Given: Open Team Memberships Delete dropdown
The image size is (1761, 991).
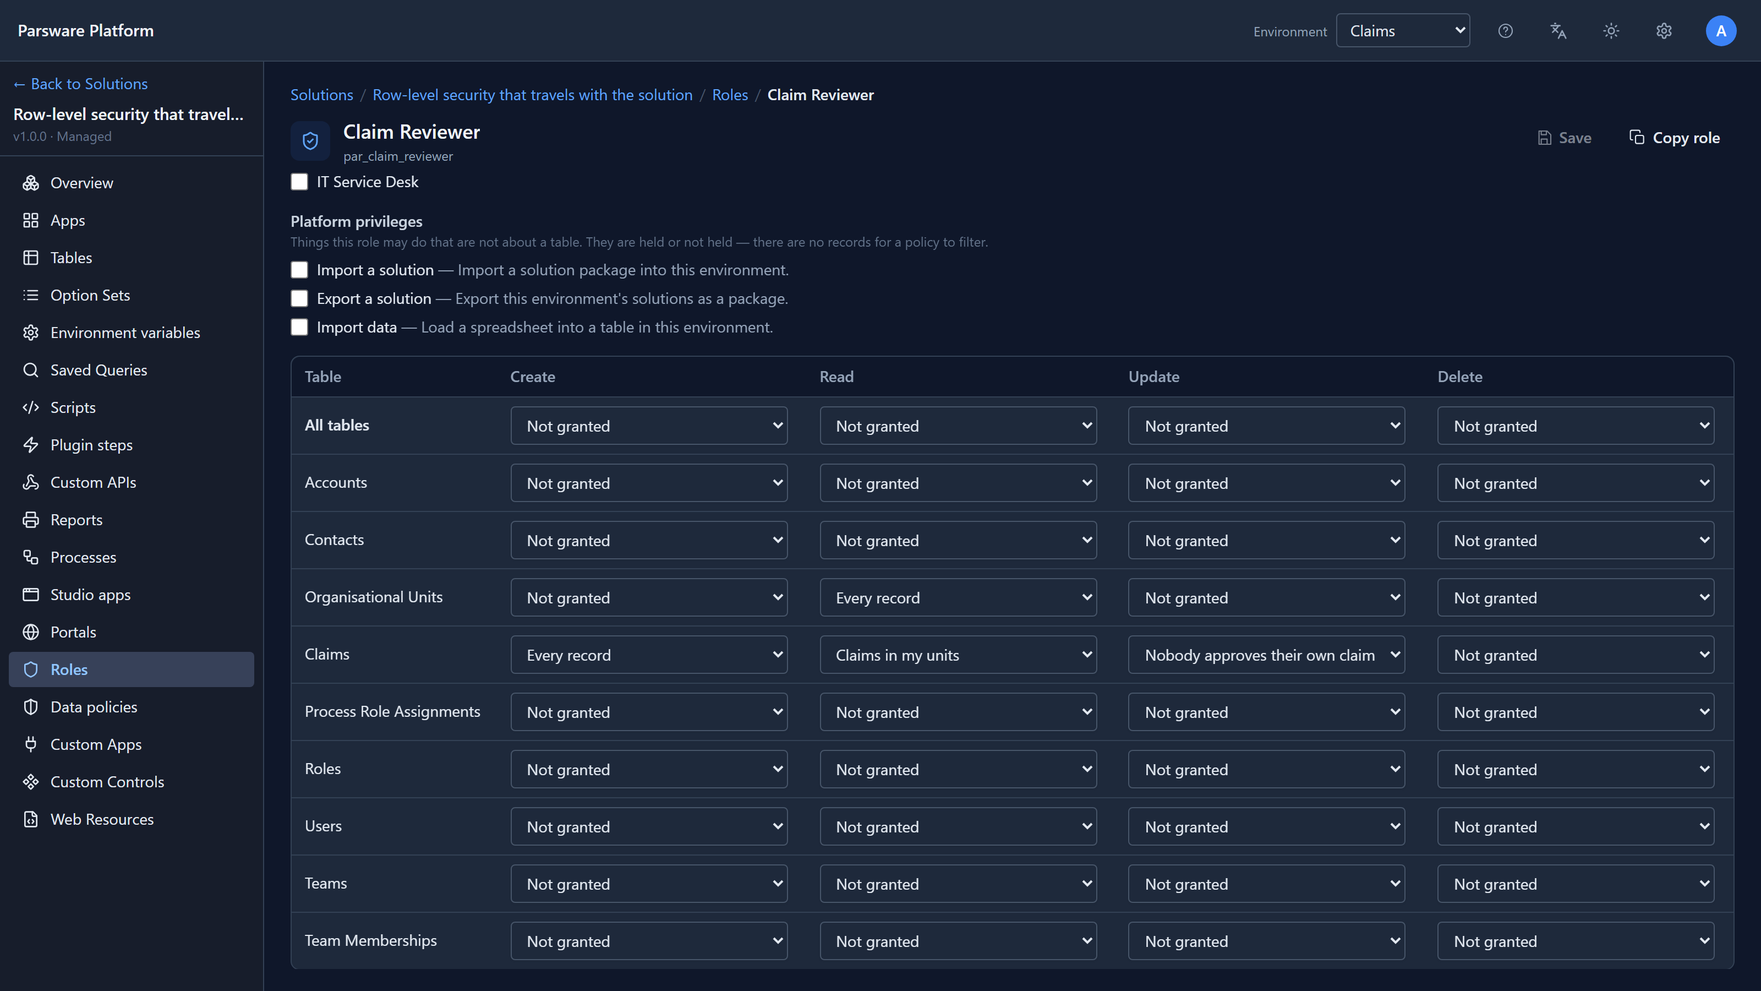Looking at the screenshot, I should click(1576, 942).
